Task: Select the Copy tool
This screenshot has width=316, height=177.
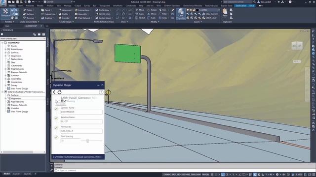Action: pos(140,14)
